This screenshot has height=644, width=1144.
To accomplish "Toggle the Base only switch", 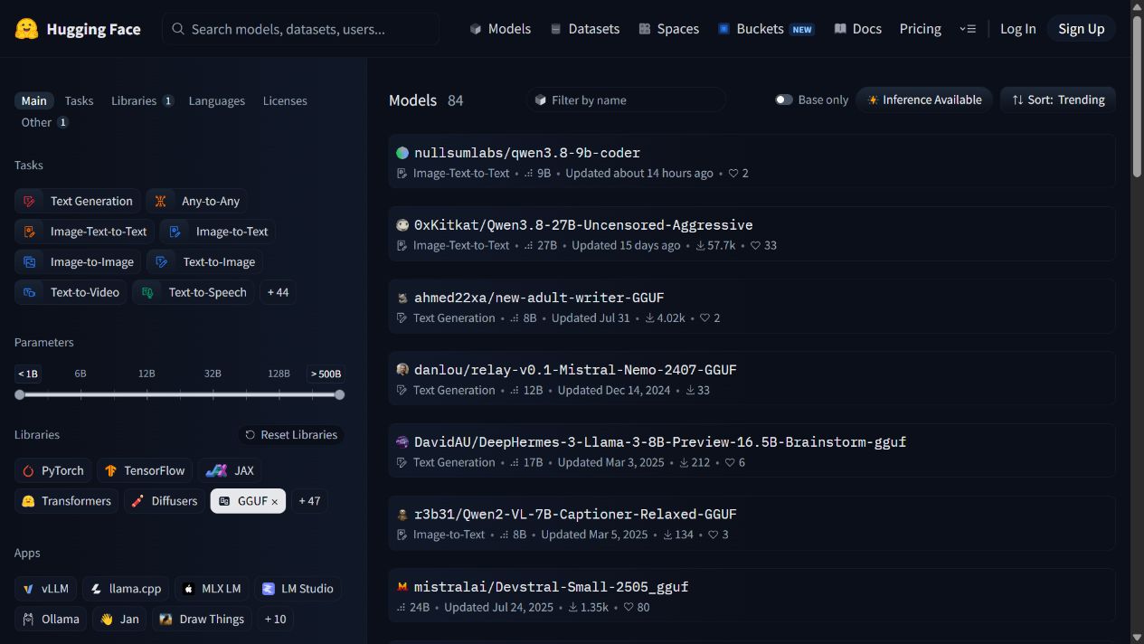I will point(784,99).
